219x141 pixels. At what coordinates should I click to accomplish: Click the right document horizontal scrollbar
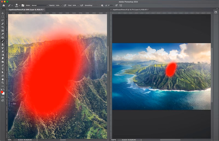pos(170,140)
